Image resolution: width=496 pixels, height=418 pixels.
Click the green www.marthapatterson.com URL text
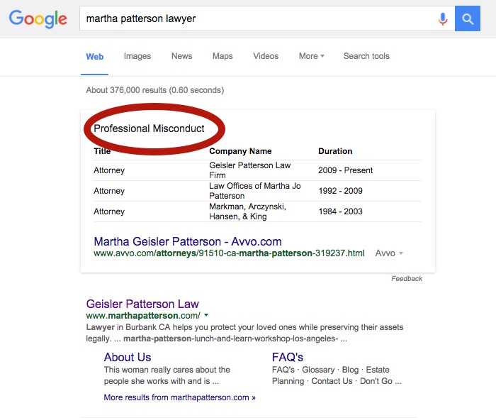(143, 316)
